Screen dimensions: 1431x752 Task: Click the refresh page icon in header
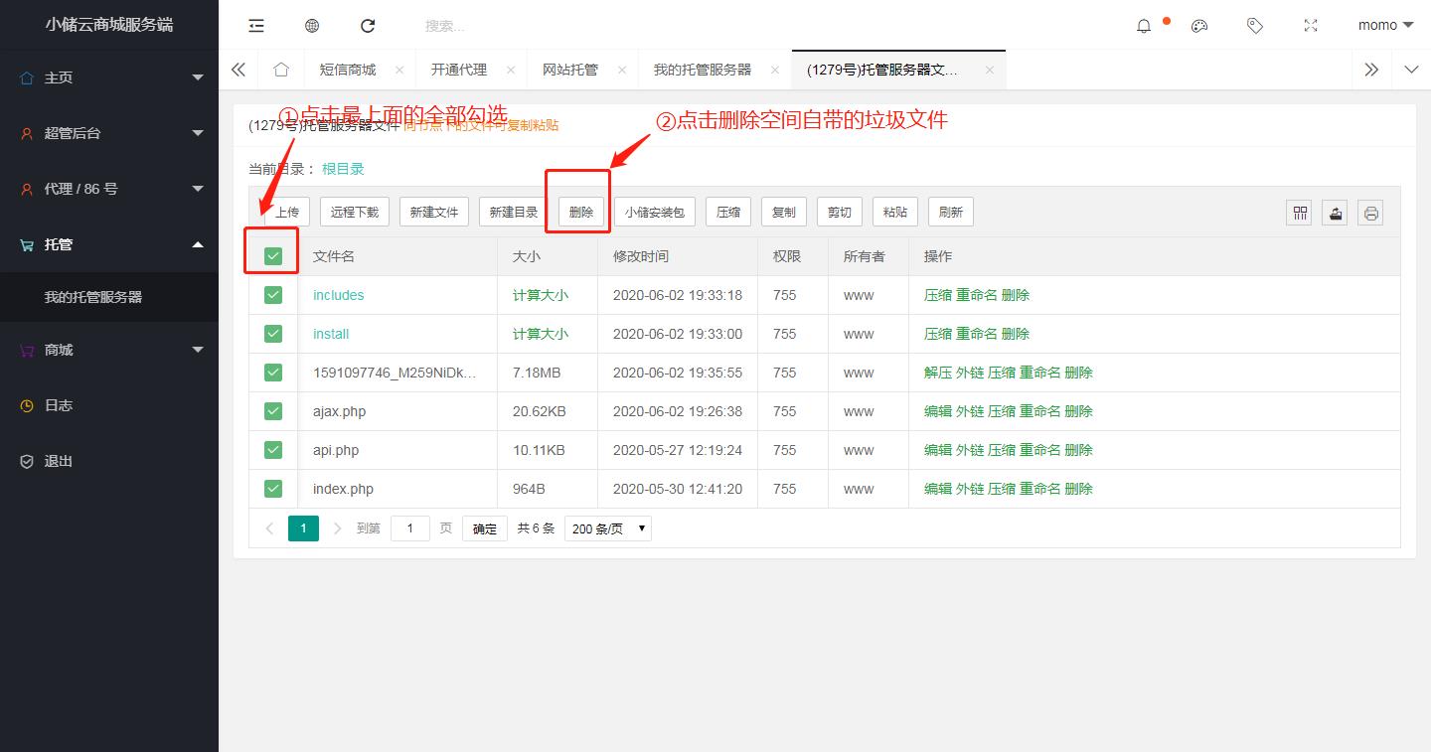click(368, 26)
